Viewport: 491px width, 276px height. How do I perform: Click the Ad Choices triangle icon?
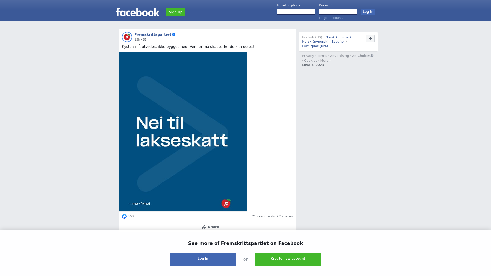click(x=373, y=56)
